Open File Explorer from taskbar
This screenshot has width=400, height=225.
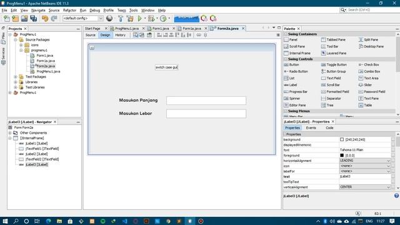point(59,221)
